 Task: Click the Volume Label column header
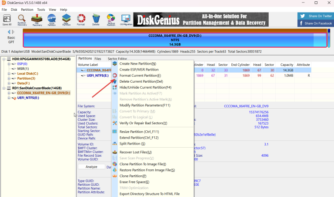click(88, 65)
